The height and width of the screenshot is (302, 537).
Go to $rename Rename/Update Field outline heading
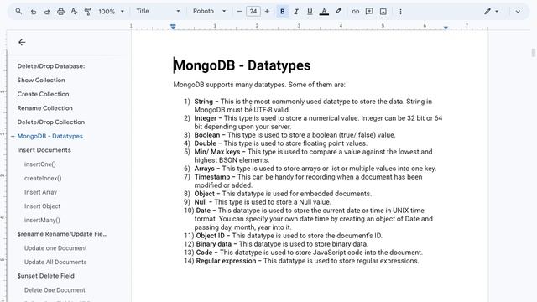pyautogui.click(x=62, y=234)
